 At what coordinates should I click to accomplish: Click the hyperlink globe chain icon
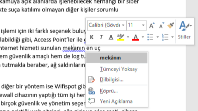click(x=92, y=91)
